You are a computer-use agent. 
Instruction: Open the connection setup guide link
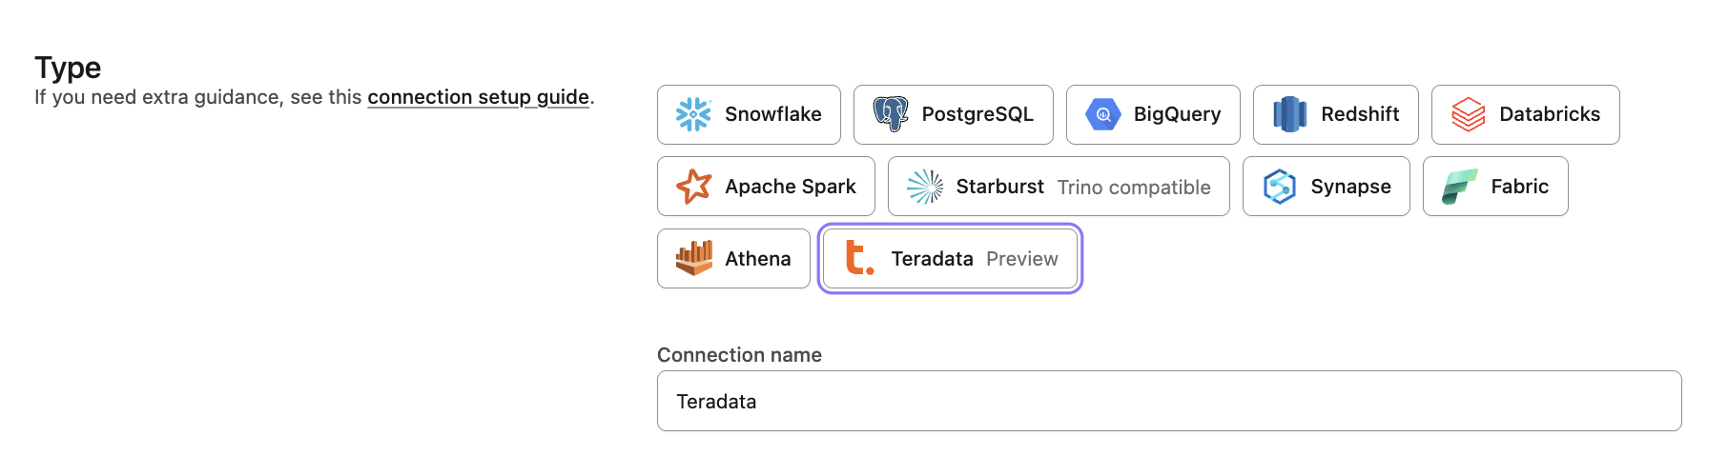pyautogui.click(x=478, y=97)
